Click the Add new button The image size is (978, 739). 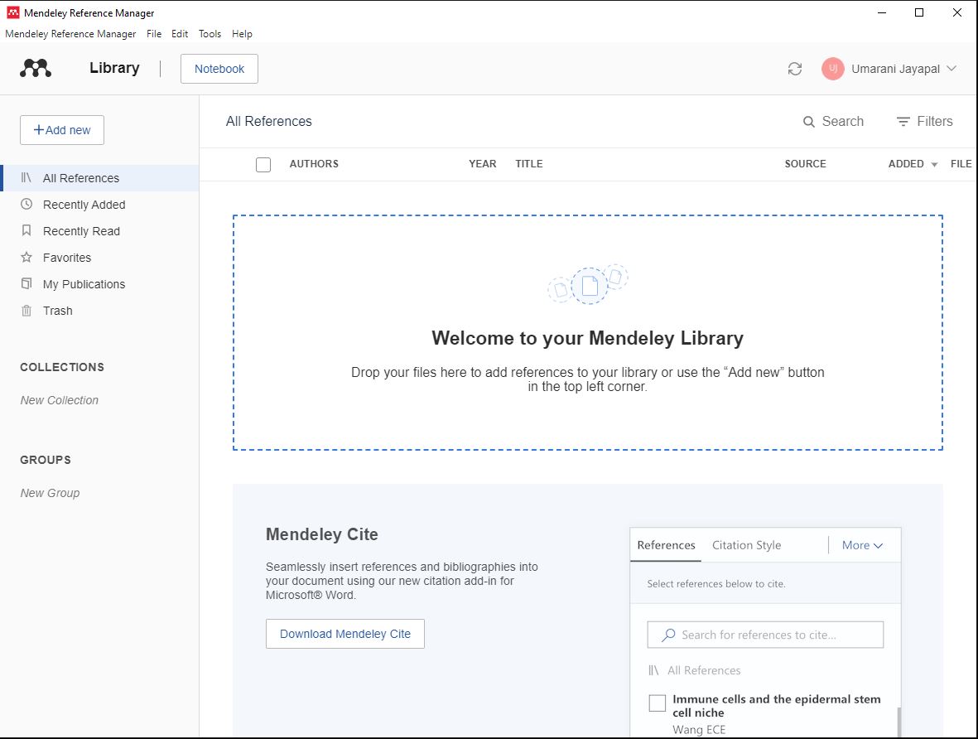tap(62, 130)
